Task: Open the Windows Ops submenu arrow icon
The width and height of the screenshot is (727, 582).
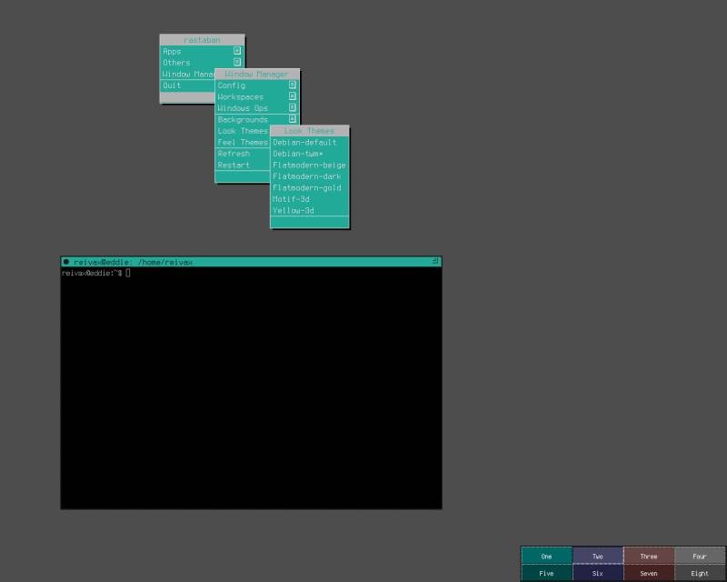Action: click(291, 108)
